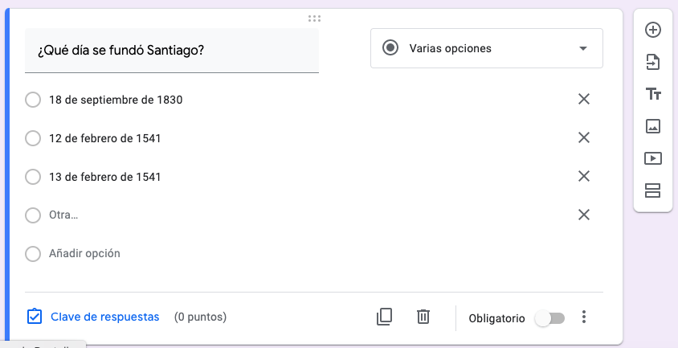Open Clave de respuestas answer key
The image size is (678, 348).
(93, 317)
